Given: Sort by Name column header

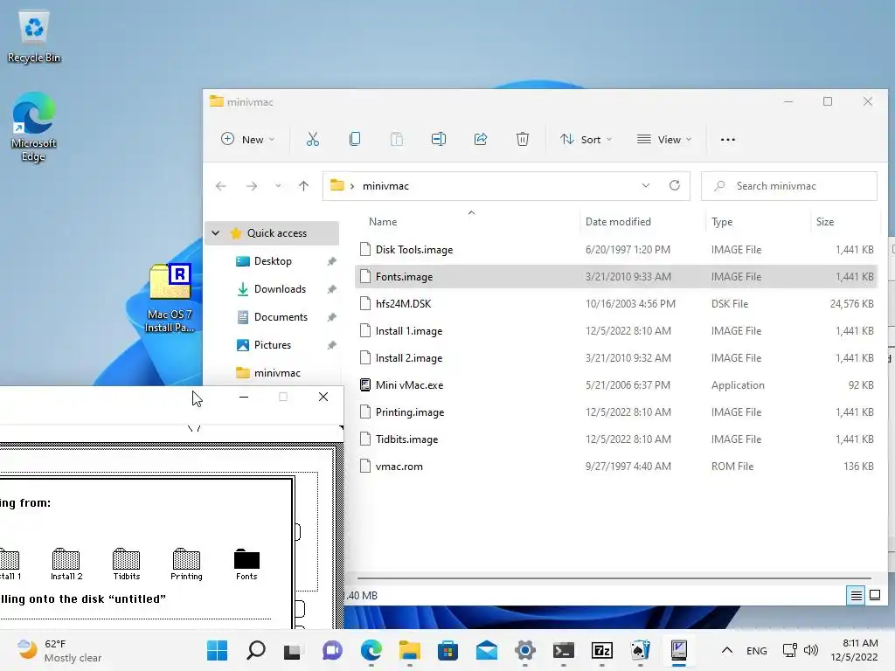Looking at the screenshot, I should click(383, 222).
